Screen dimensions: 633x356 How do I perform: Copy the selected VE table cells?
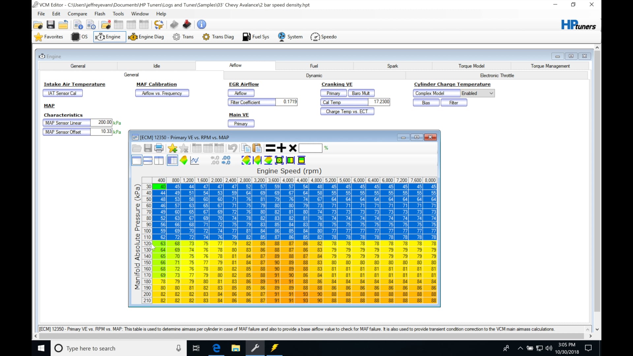point(246,148)
